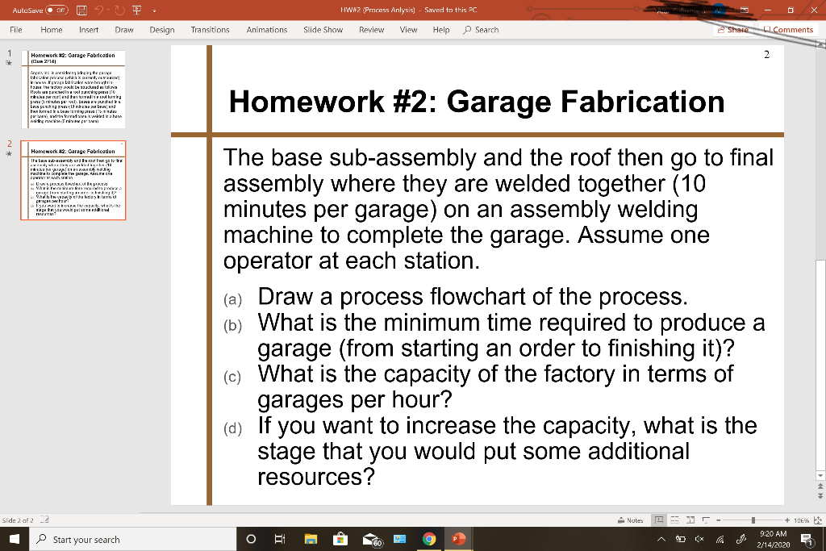Click the vertical scrollbar of slide pane
826x551 pixels.
[x=820, y=365]
